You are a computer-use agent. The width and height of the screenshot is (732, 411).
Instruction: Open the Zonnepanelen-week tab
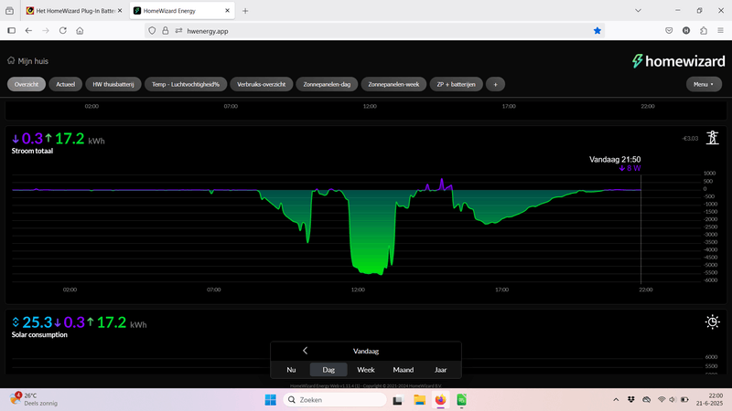point(393,84)
